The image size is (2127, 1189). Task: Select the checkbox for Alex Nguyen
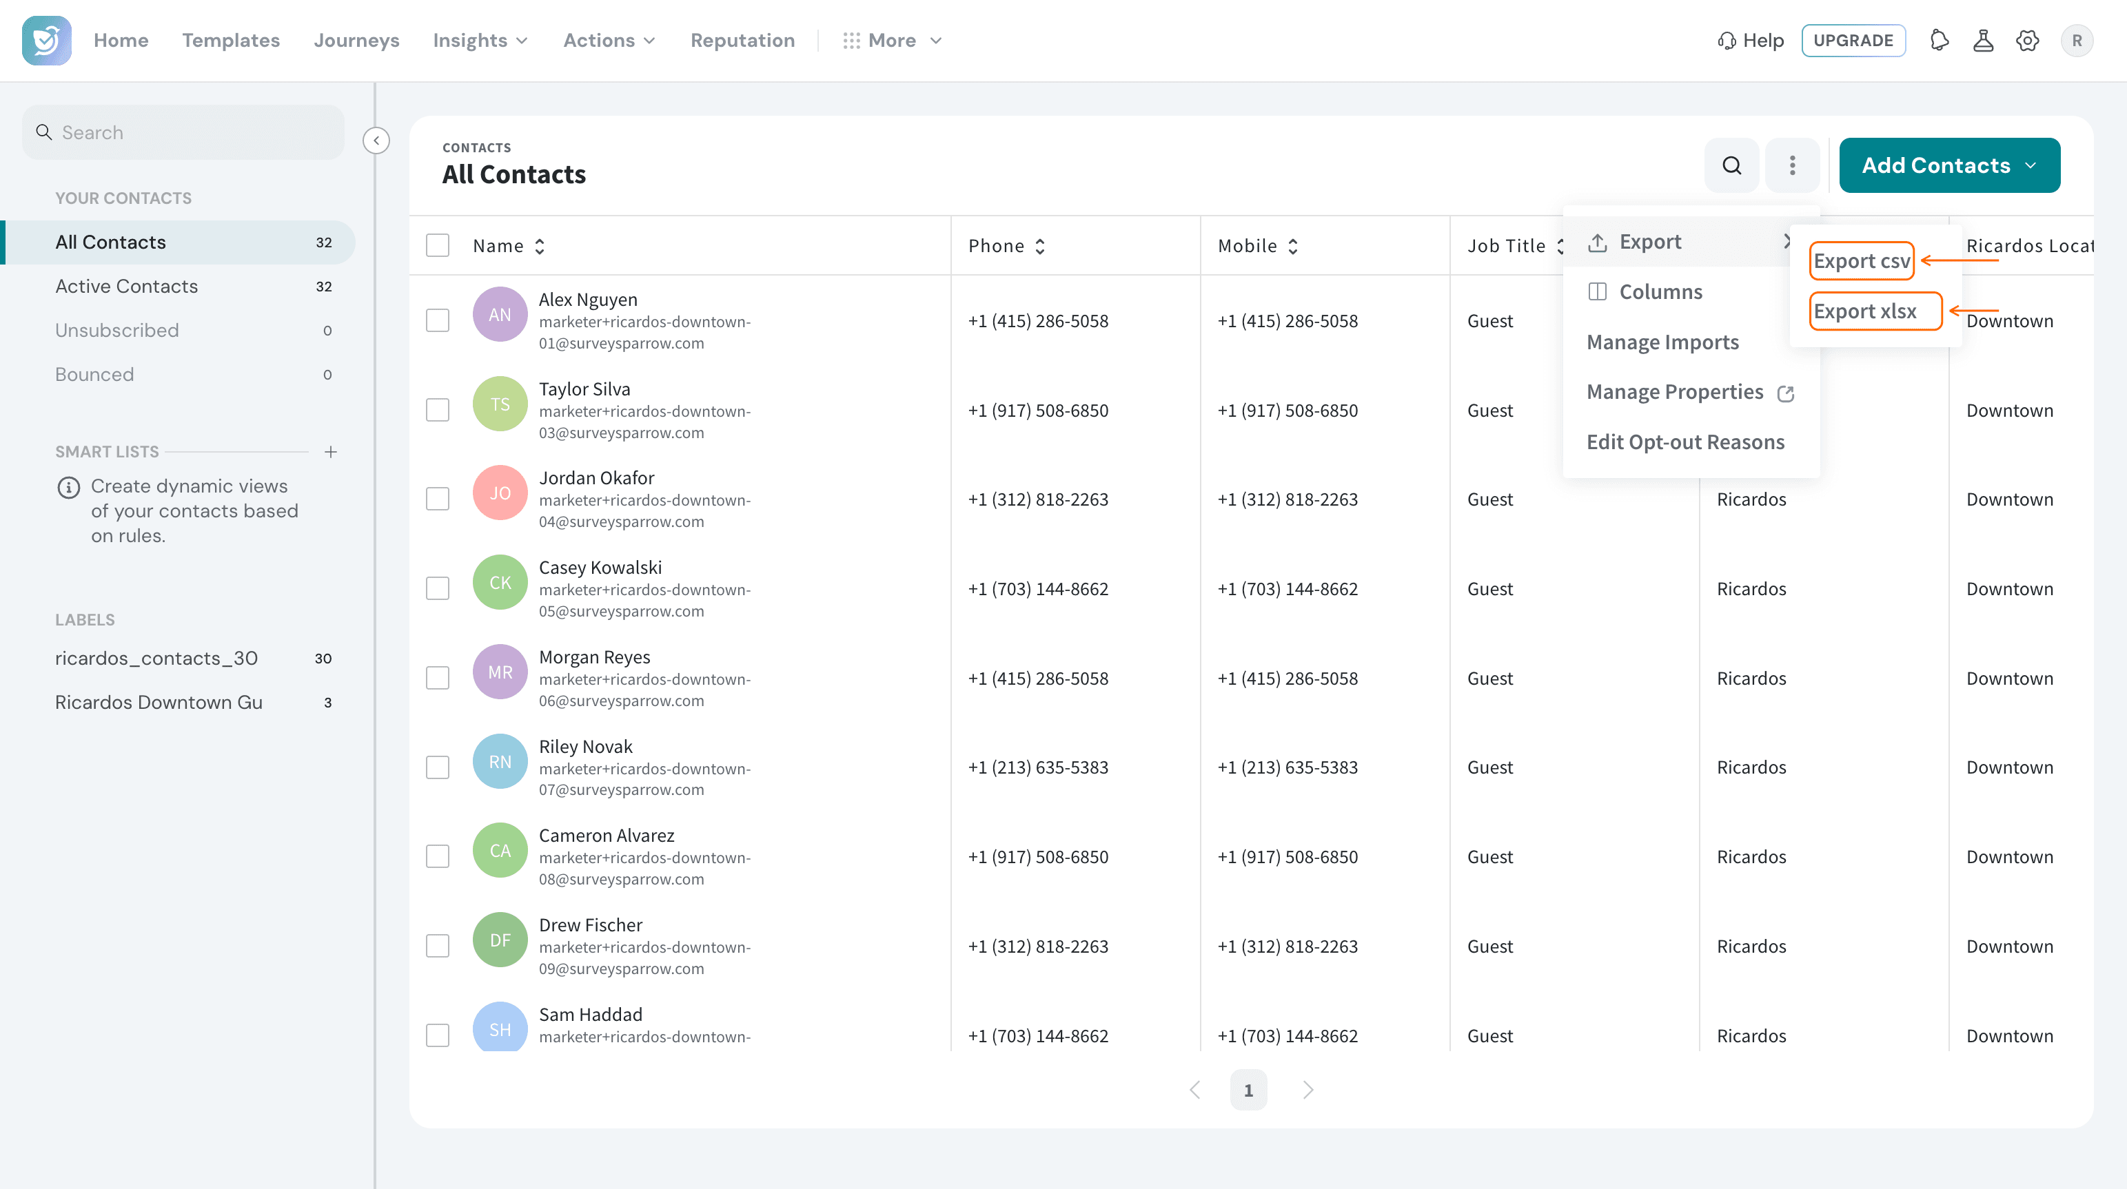(x=438, y=320)
